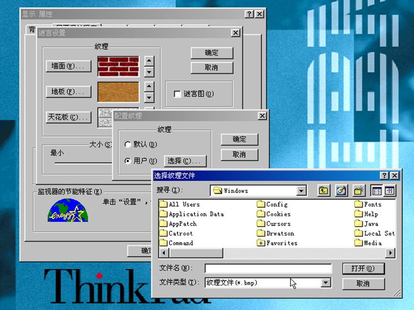Image resolution: width=414 pixels, height=310 pixels.
Task: Go up one folder level icon
Action: (324, 191)
